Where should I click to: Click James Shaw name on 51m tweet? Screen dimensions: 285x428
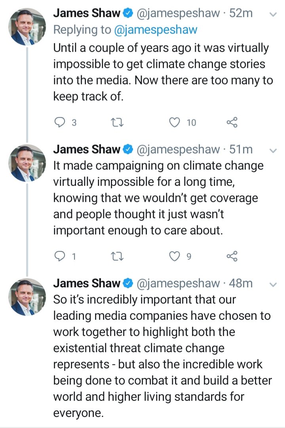pos(87,149)
